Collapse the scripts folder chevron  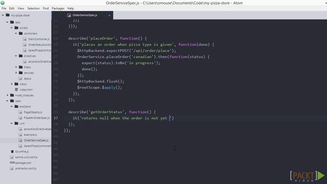12,28
